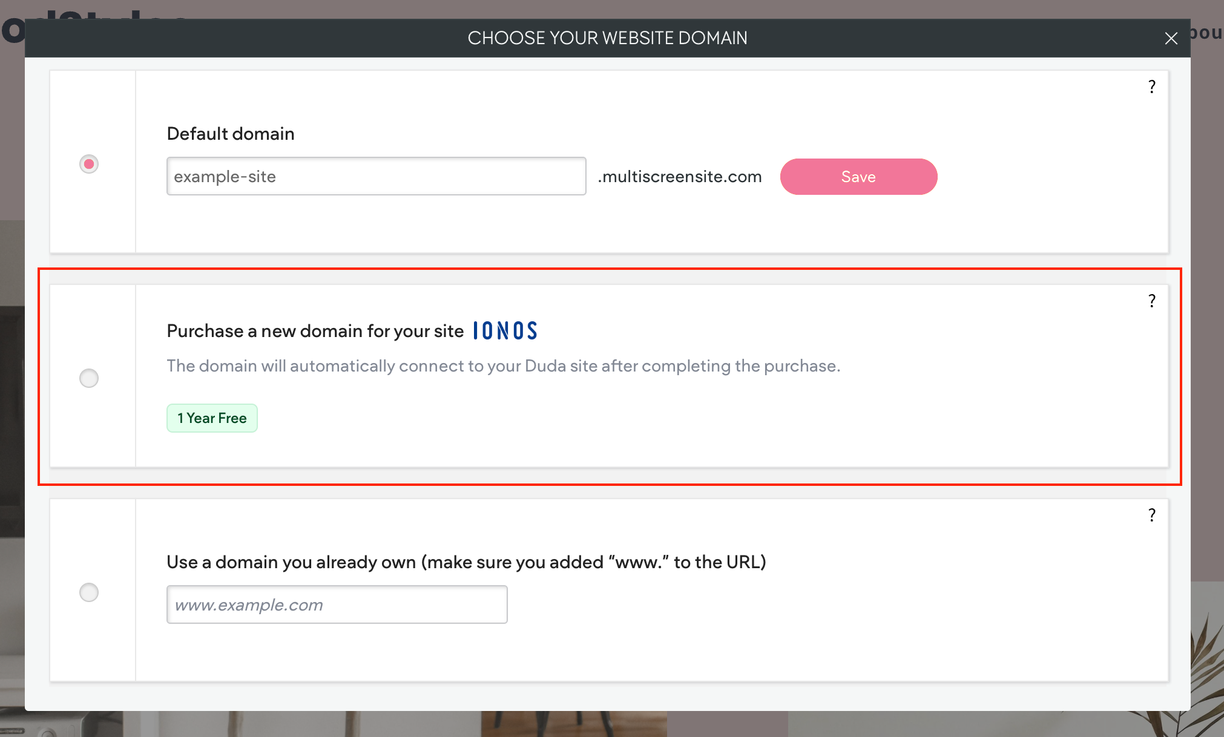
Task: Click the www.example.com input field
Action: pos(337,604)
